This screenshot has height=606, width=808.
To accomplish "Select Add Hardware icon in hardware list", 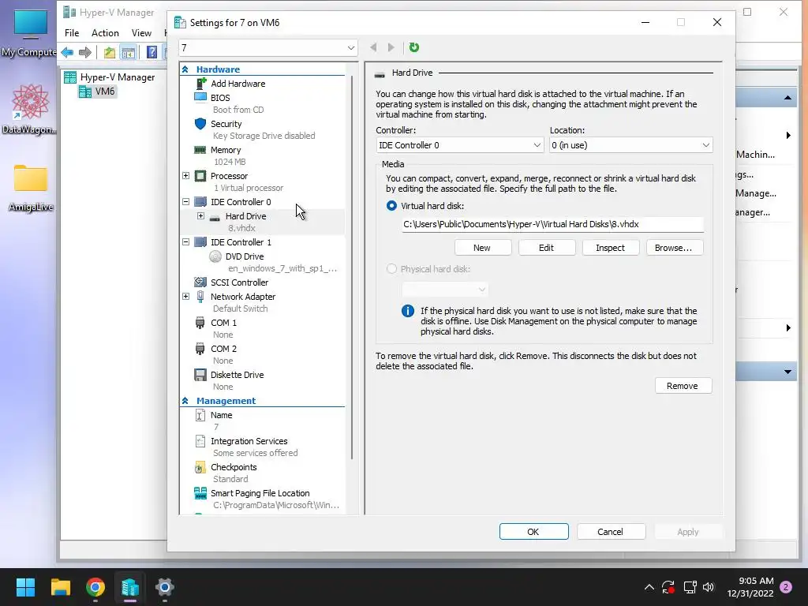I will coord(201,84).
